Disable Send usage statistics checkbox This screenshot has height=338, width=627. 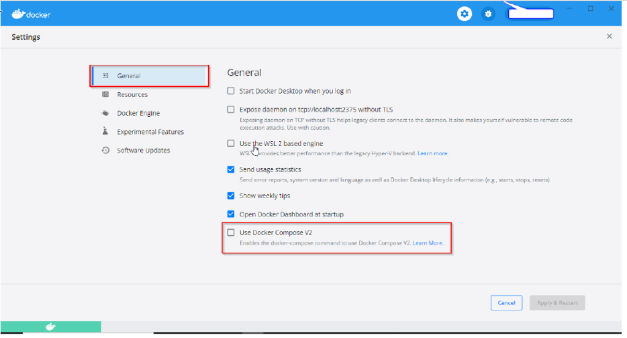pyautogui.click(x=231, y=169)
